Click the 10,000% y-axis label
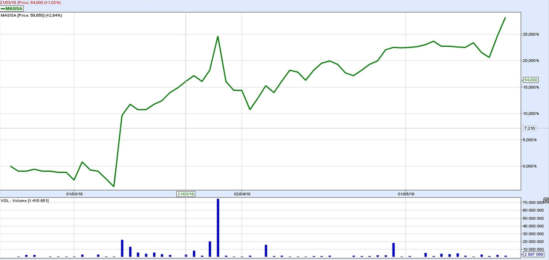Image resolution: width=549 pixels, height=260 pixels. [530, 113]
